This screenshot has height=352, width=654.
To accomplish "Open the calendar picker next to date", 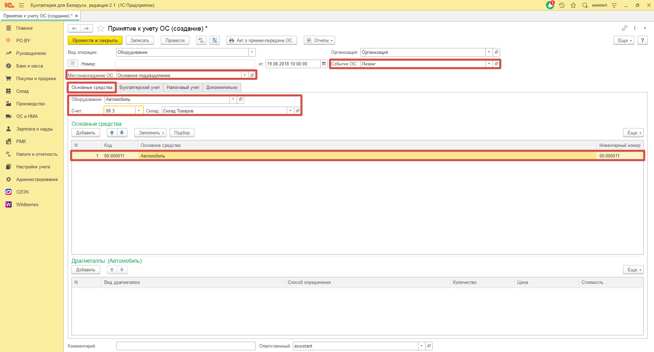I will (x=324, y=64).
